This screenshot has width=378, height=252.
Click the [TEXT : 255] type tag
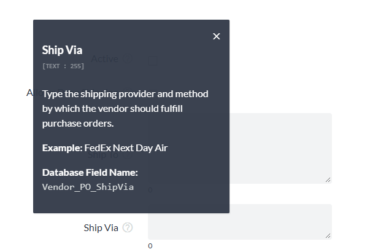pos(63,66)
